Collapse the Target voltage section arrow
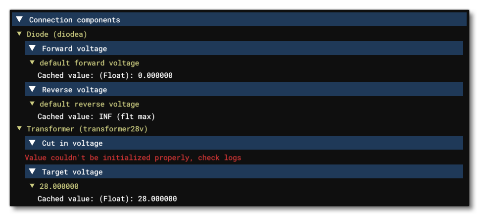Screen dimensions: 479x216 pos(32,172)
